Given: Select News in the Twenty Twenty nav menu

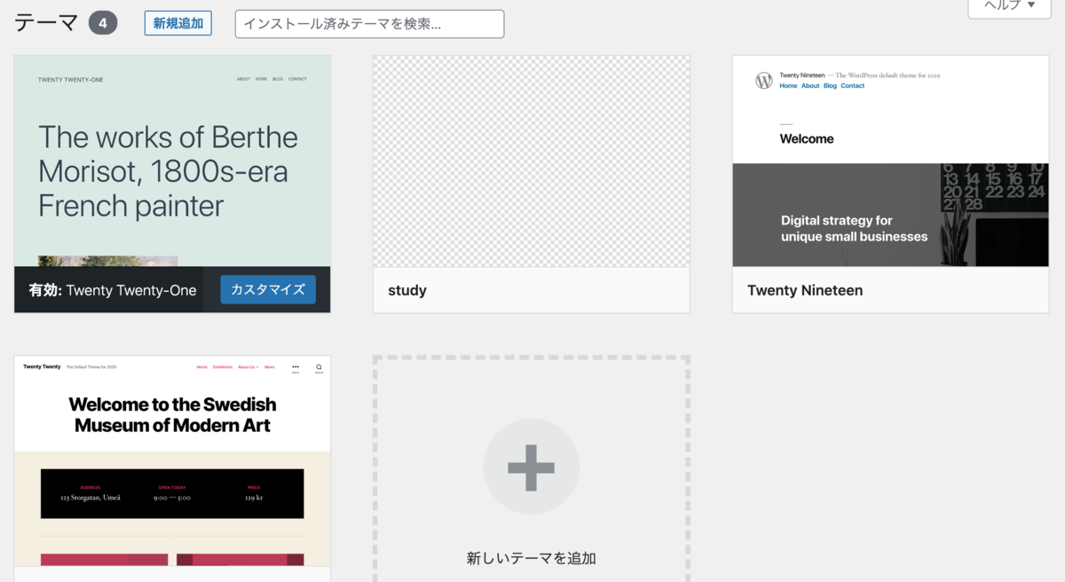Looking at the screenshot, I should 269,366.
